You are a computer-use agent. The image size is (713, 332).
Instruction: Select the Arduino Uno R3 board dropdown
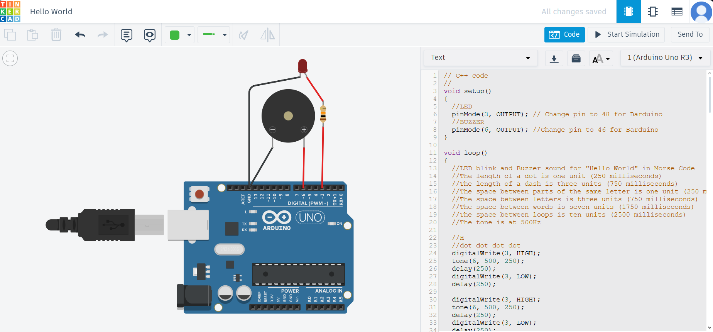(x=665, y=58)
